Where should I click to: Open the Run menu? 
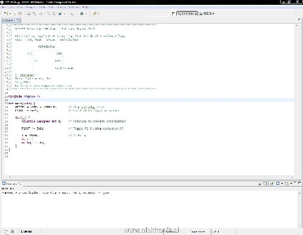(x=51, y=7)
